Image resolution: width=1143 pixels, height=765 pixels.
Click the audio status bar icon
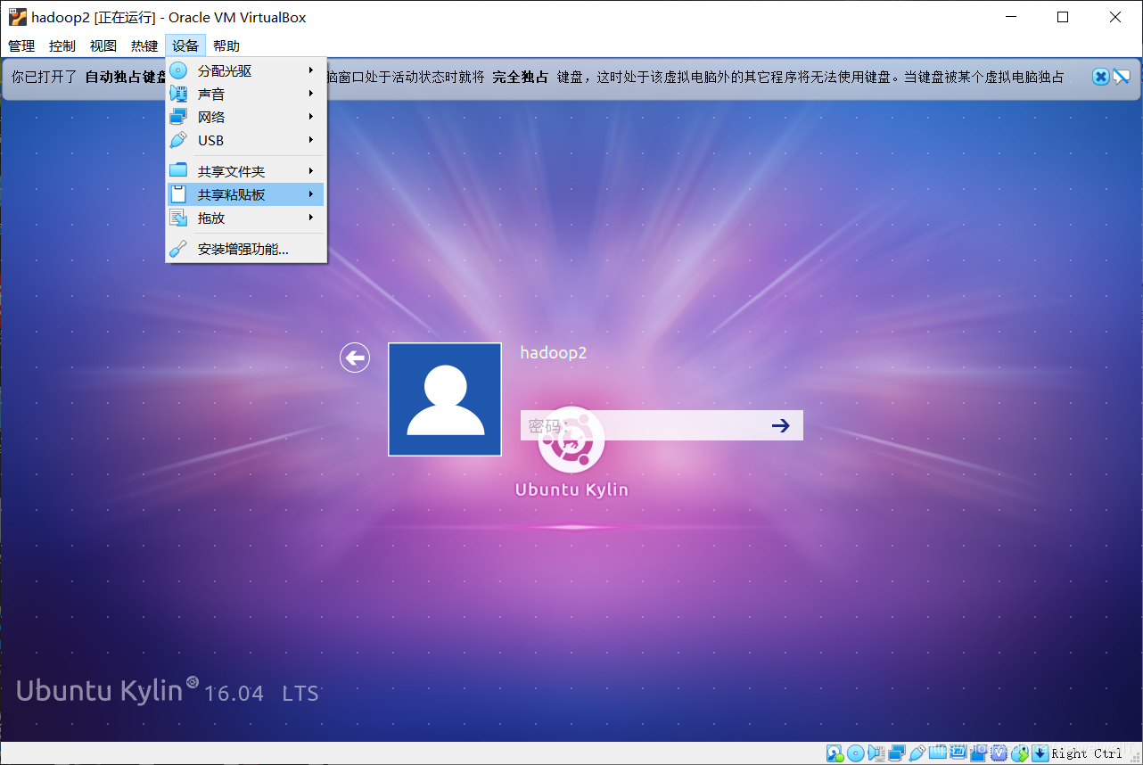pos(876,753)
